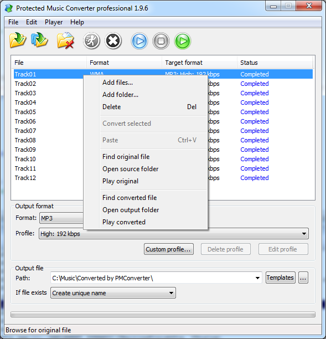Click the Custom profile... button
326x339 pixels.
point(169,249)
